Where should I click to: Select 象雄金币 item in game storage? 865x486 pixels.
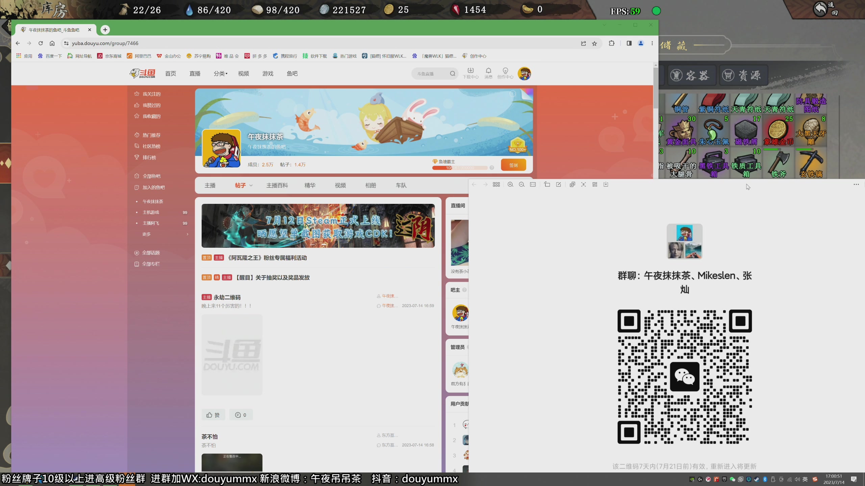tap(778, 131)
